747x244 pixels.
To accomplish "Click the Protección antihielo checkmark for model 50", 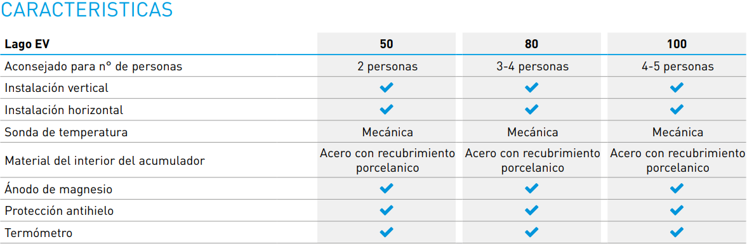I will point(387,210).
